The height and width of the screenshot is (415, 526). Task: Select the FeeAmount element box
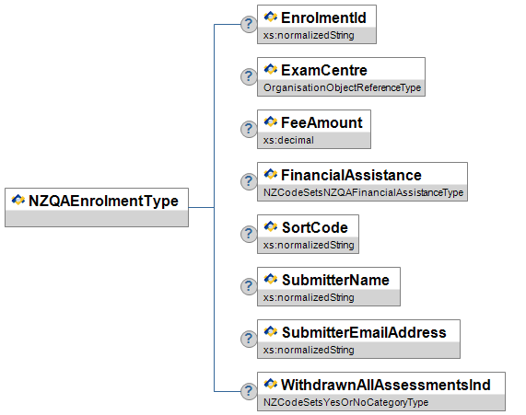(314, 129)
